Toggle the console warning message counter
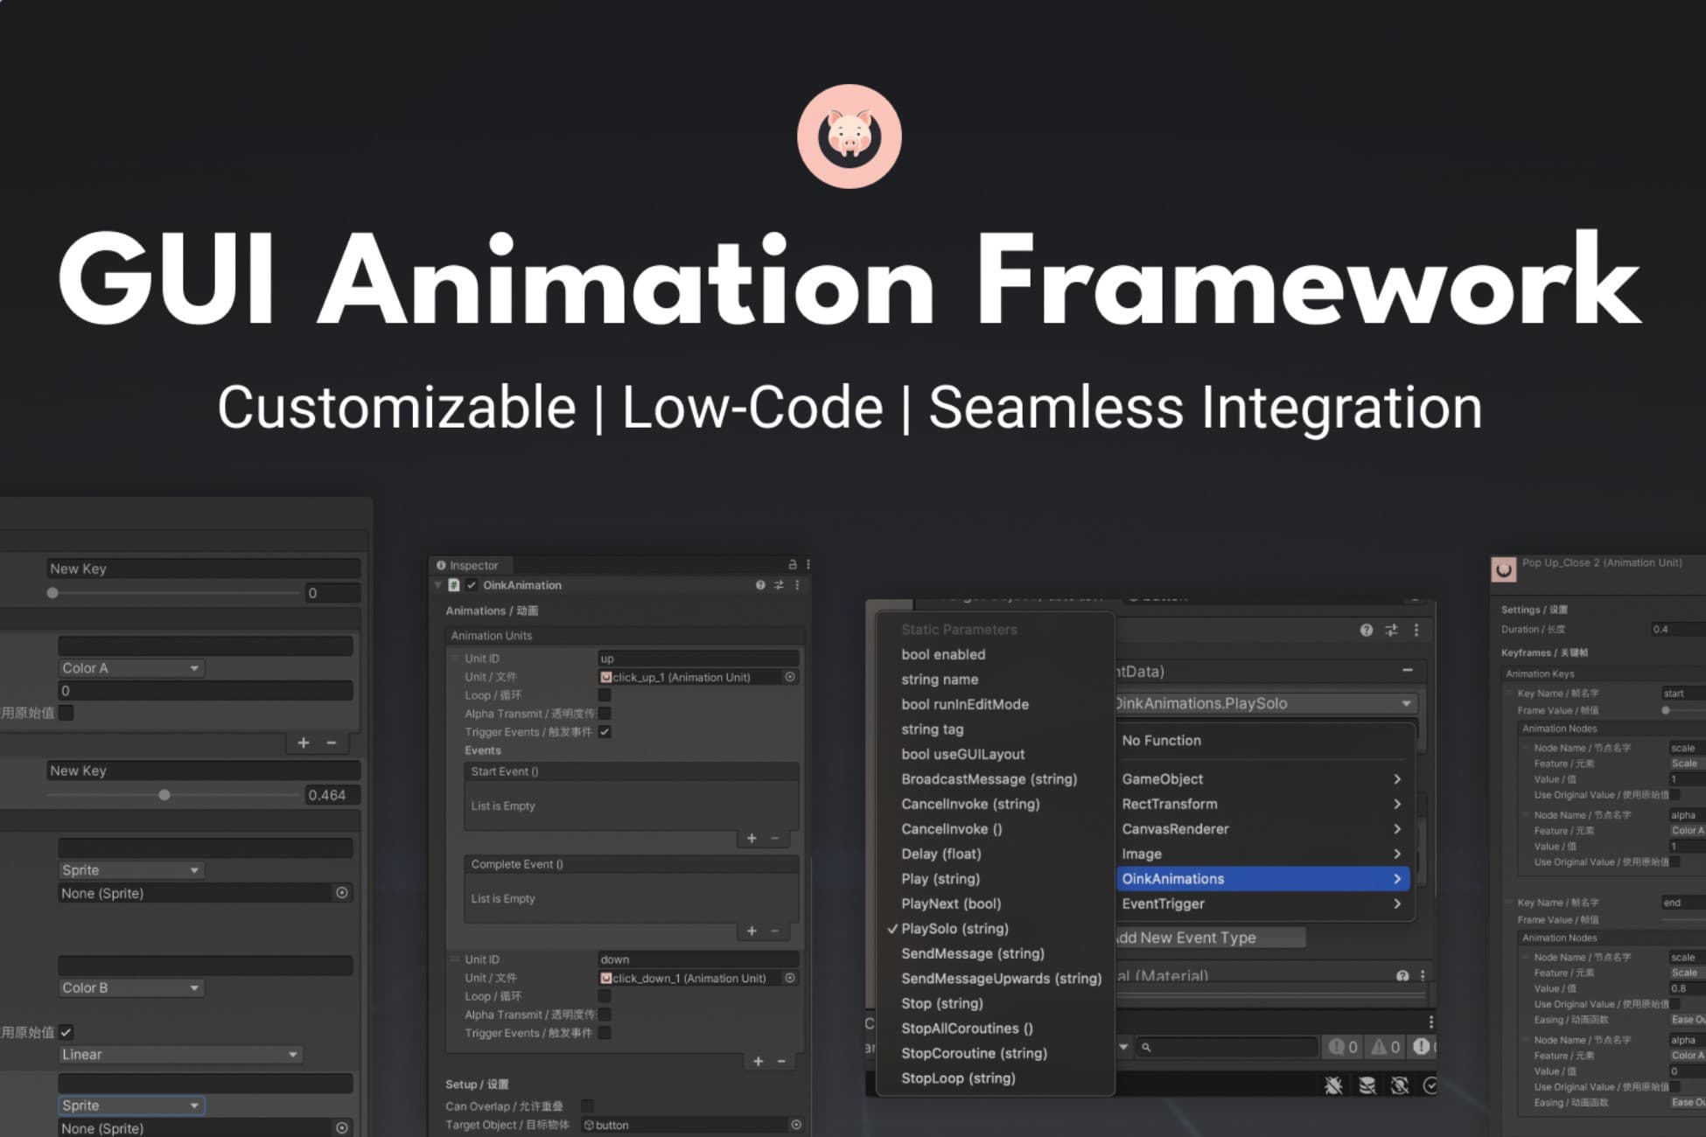The image size is (1706, 1137). pos(1386,1047)
